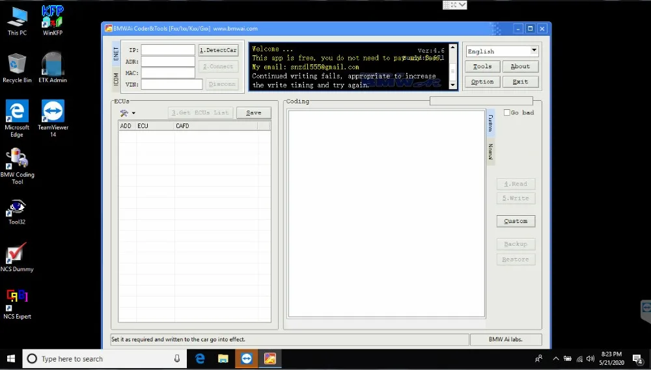651x370 pixels.
Task: Open the People icon in system tray
Action: click(x=539, y=359)
